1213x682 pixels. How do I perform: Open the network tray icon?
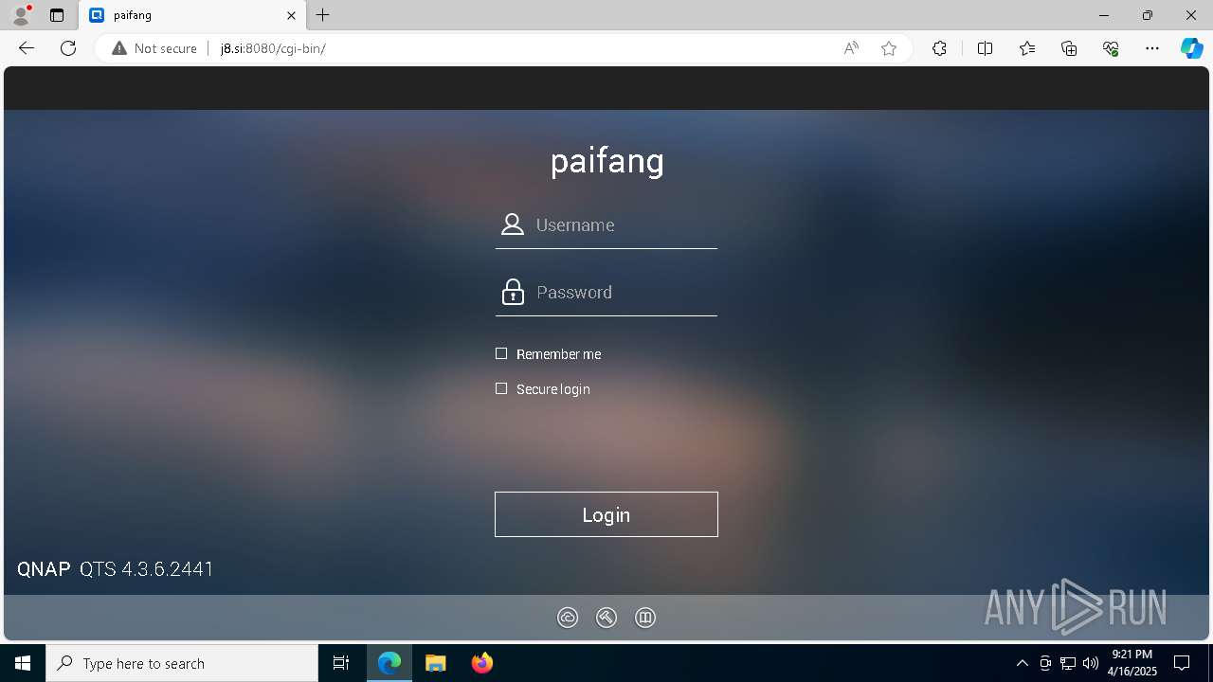[1068, 663]
